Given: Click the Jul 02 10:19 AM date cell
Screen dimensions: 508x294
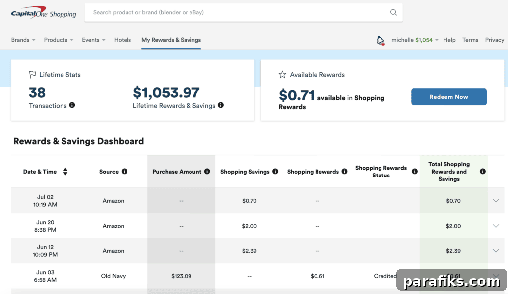Looking at the screenshot, I should tap(45, 201).
